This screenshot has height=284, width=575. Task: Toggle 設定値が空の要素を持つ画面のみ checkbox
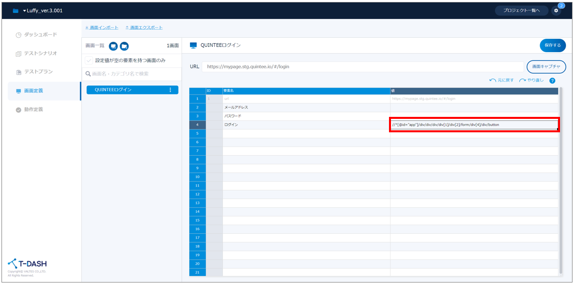[89, 60]
